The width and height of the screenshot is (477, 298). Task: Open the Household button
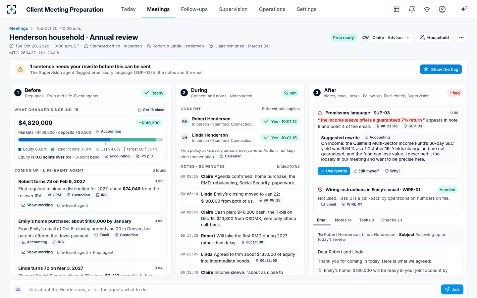point(434,37)
